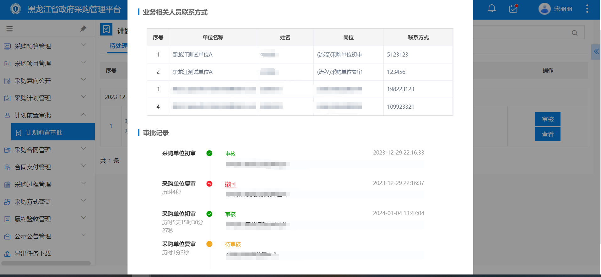The height and width of the screenshot is (277, 601).
Task: Click timestamp 2023-12-29 22:16:37
Action: 398,183
